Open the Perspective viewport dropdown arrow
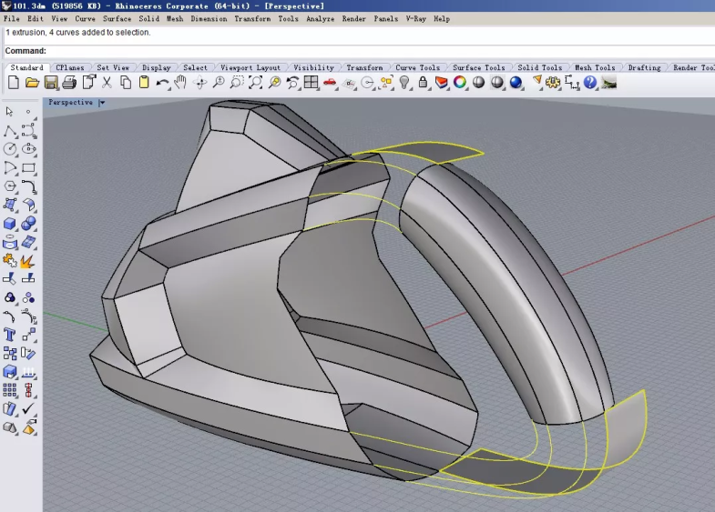 coord(102,103)
